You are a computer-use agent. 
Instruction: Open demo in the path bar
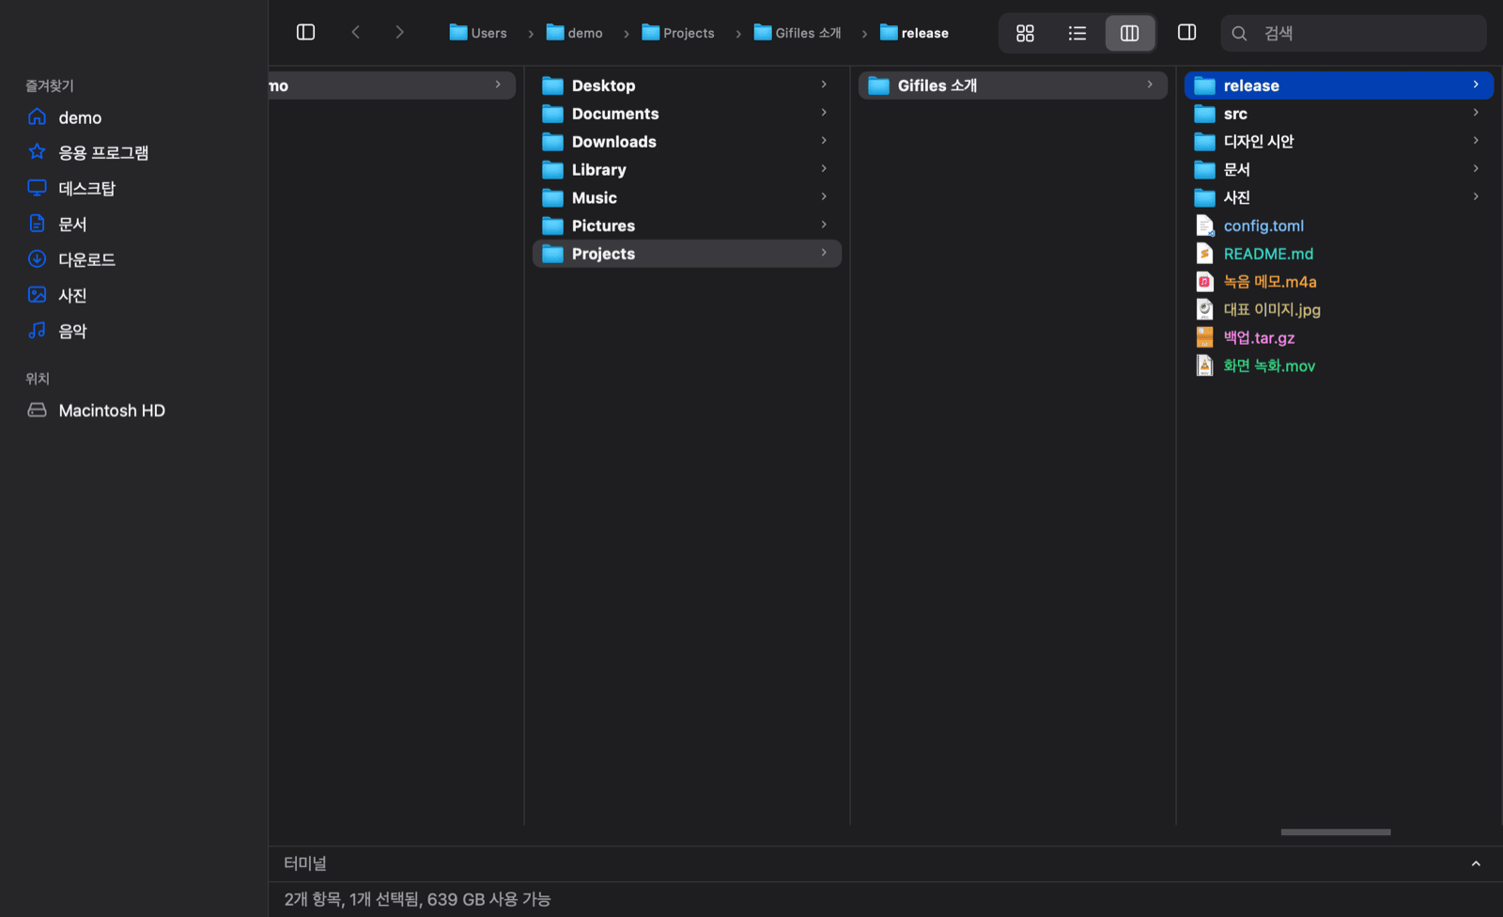coord(575,33)
